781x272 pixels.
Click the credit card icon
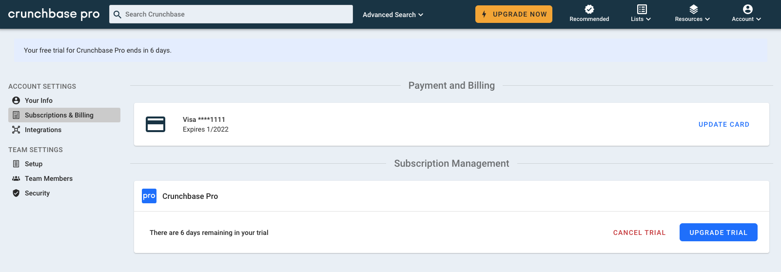pos(156,124)
